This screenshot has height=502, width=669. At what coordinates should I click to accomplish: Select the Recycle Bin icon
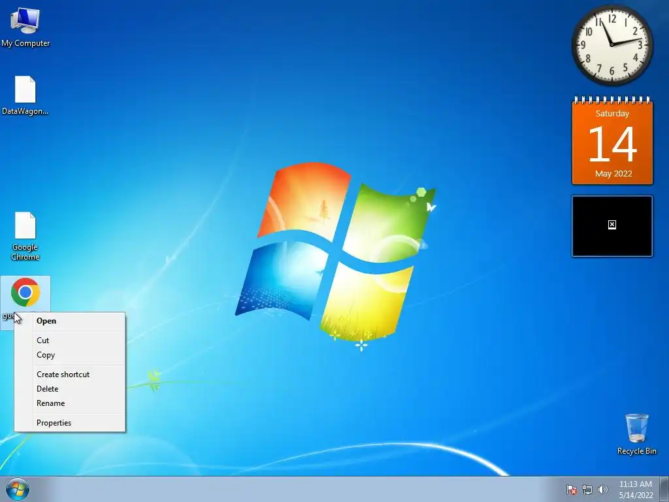tap(636, 434)
